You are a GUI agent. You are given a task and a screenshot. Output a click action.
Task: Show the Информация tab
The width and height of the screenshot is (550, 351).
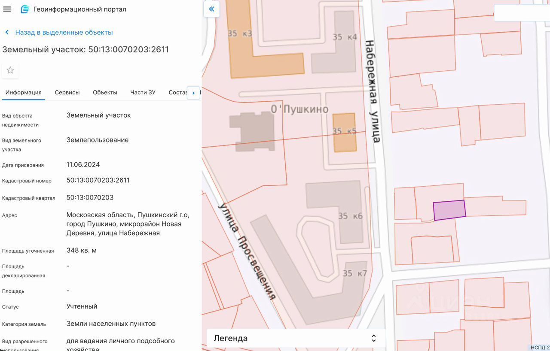pos(23,92)
